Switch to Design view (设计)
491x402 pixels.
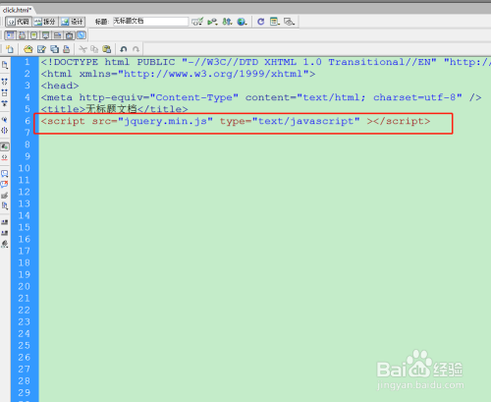(x=73, y=22)
